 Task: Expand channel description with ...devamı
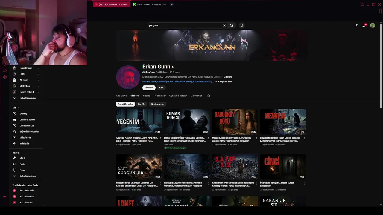pyautogui.click(x=228, y=77)
